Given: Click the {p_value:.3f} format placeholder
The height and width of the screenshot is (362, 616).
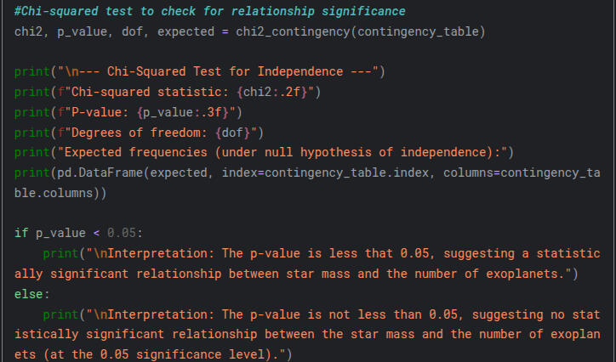Looking at the screenshot, I should (x=185, y=112).
